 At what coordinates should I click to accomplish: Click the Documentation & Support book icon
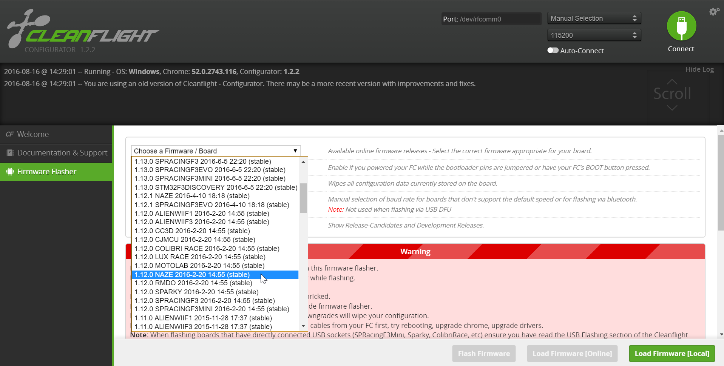[x=10, y=153]
